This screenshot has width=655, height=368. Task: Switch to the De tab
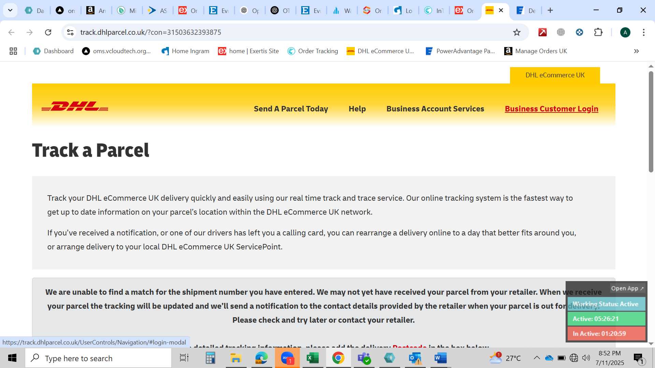(x=526, y=11)
